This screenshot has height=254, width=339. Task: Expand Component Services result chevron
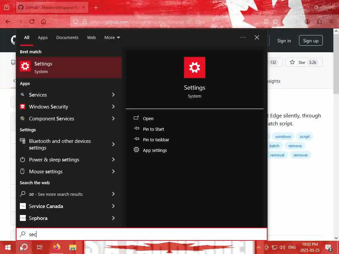coord(113,118)
